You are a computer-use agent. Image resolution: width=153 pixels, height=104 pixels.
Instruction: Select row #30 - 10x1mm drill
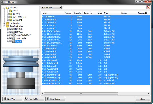click(x=96, y=60)
